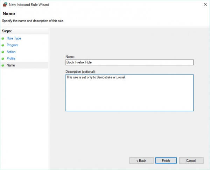Close the New Inbound Rule Wizard window

point(205,5)
